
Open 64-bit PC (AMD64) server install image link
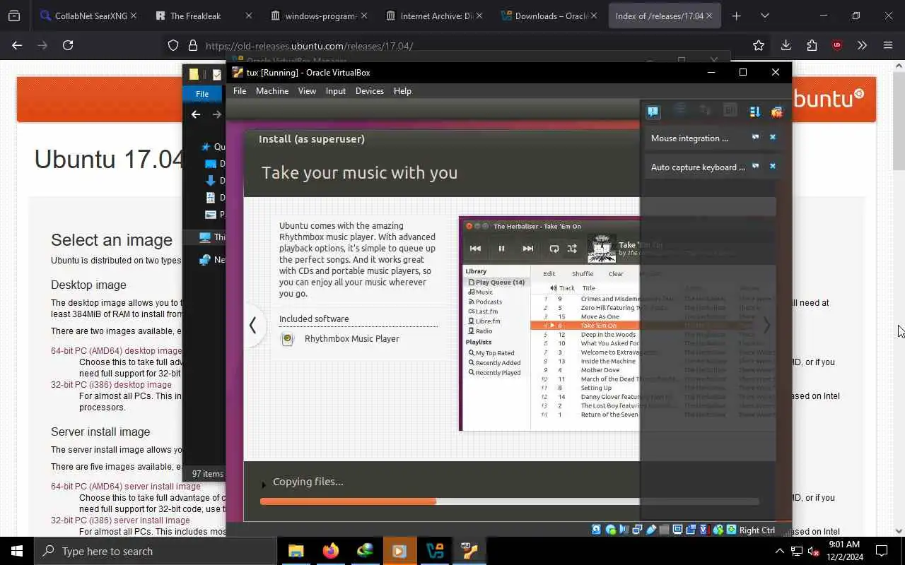[x=125, y=486]
